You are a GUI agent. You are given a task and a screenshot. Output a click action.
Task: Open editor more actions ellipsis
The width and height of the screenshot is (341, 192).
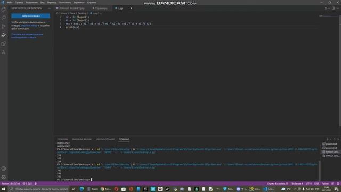pyautogui.click(x=338, y=9)
